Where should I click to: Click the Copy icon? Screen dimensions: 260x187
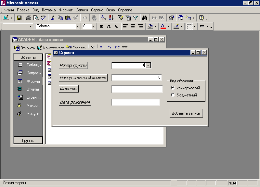(60, 18)
